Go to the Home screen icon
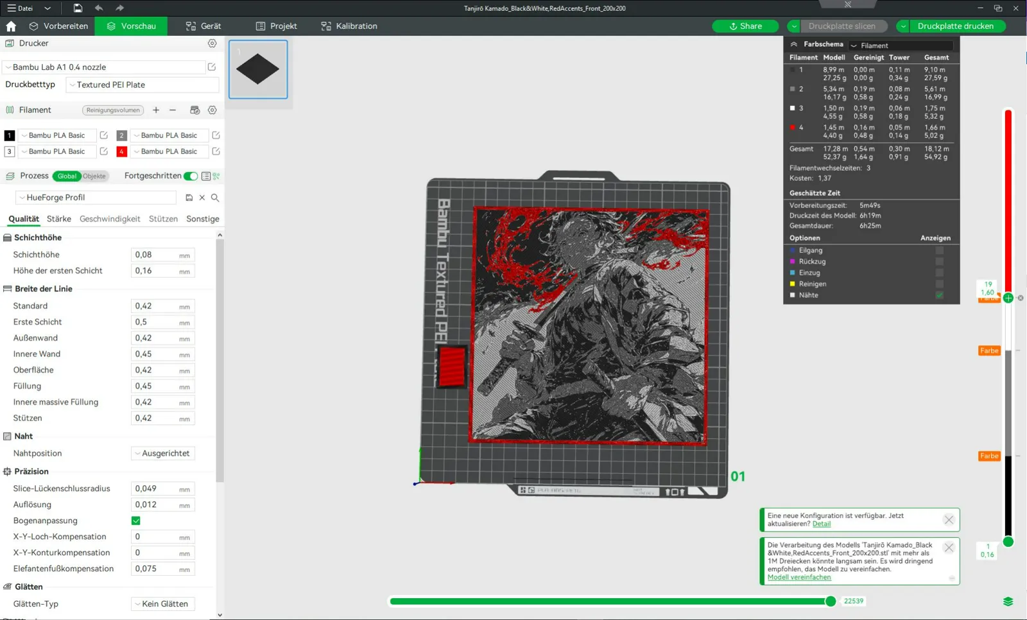Viewport: 1027px width, 620px height. pos(11,26)
